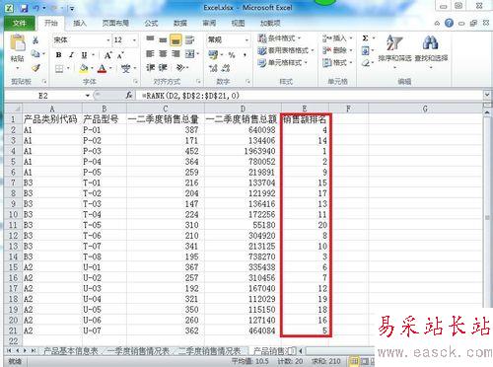Viewport: 493px width, 367px height.
Task: Decrease font size with the smaller A icon
Action: click(x=120, y=55)
